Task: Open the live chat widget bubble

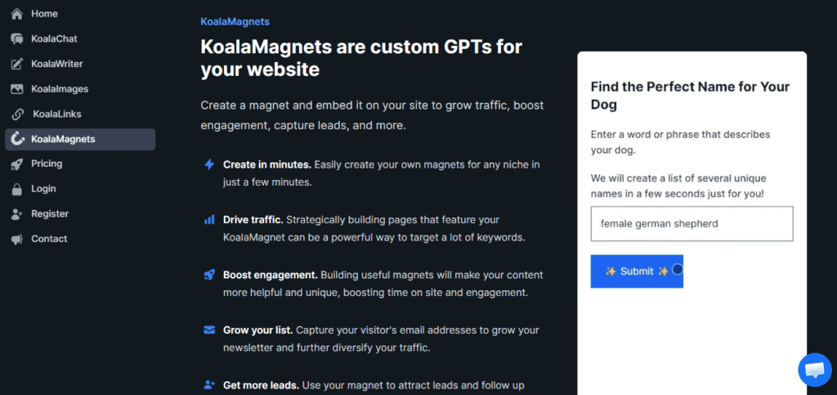Action: pos(814,370)
